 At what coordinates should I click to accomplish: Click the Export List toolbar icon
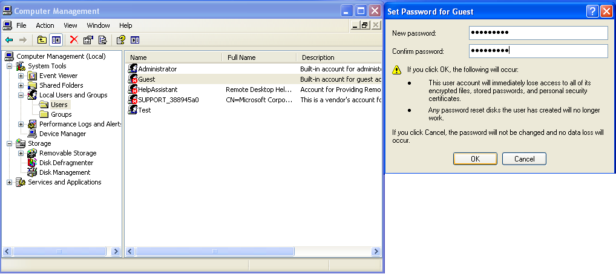pyautogui.click(x=102, y=40)
